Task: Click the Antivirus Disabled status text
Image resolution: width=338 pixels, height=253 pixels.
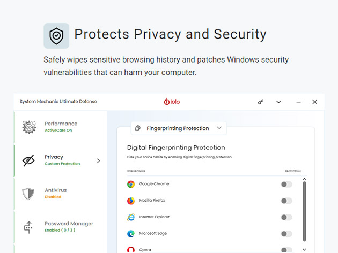Action: [53, 197]
